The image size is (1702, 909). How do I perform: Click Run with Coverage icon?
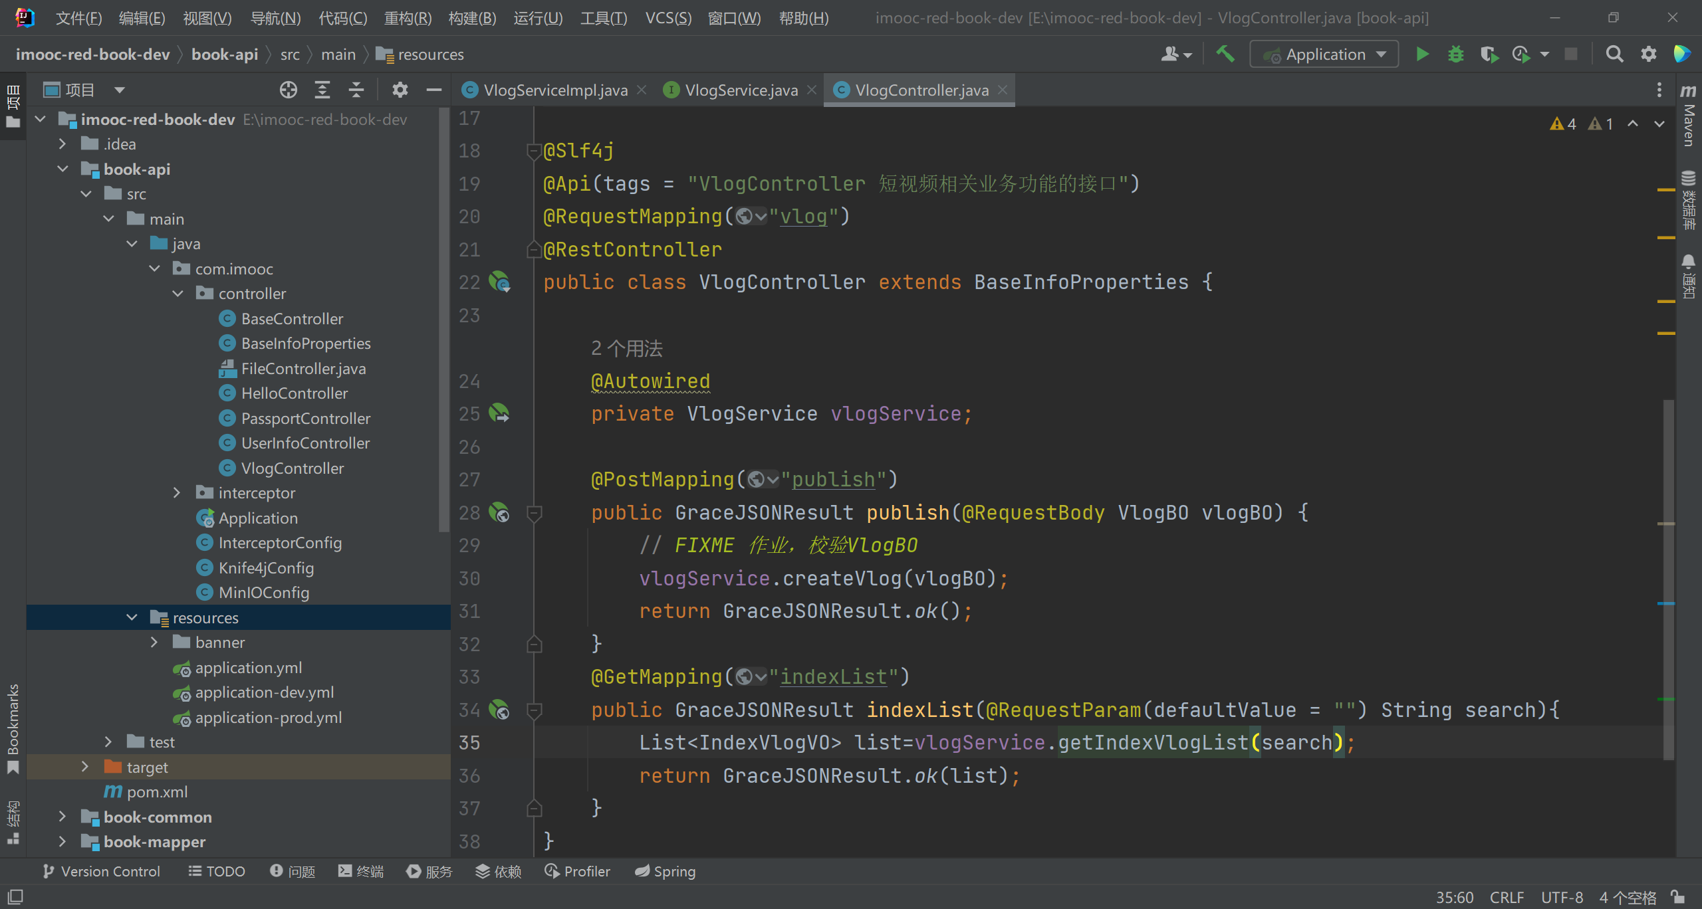click(x=1489, y=54)
